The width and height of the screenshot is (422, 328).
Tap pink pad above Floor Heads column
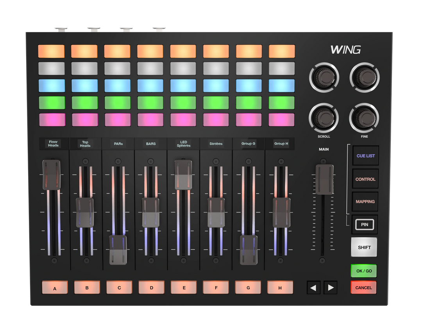coord(52,119)
